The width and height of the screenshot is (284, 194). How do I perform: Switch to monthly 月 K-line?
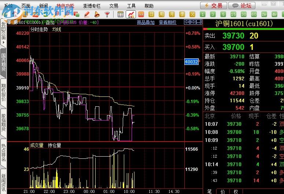(x=171, y=14)
